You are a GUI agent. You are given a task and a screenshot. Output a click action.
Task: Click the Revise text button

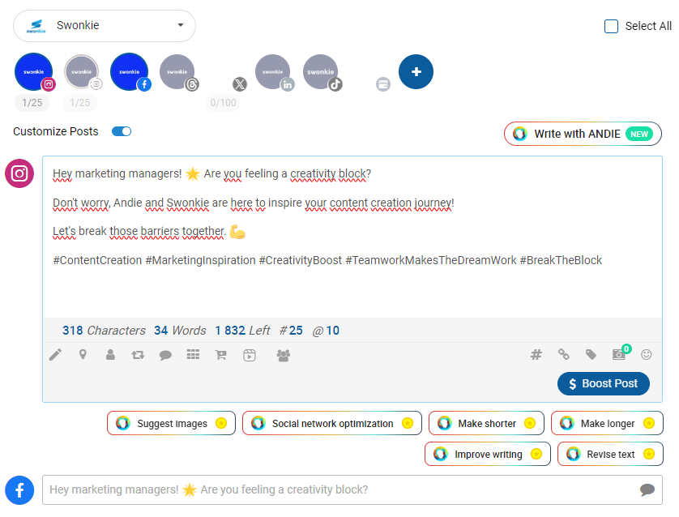point(610,454)
